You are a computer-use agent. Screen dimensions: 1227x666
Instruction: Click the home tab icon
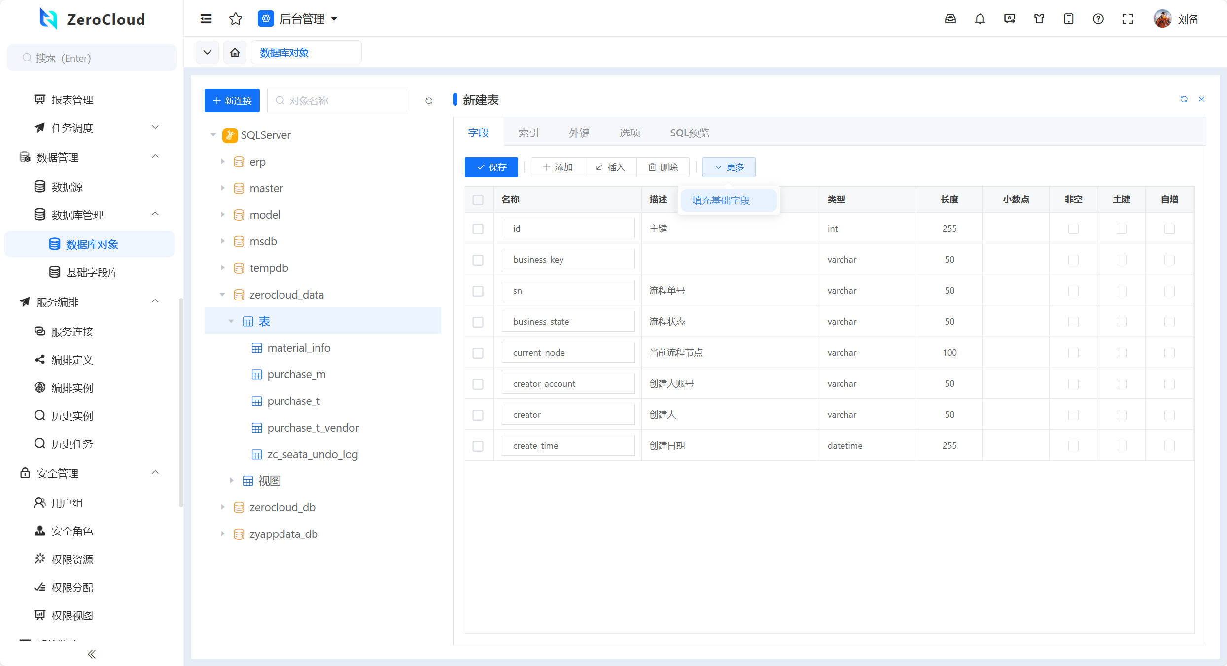click(x=235, y=52)
